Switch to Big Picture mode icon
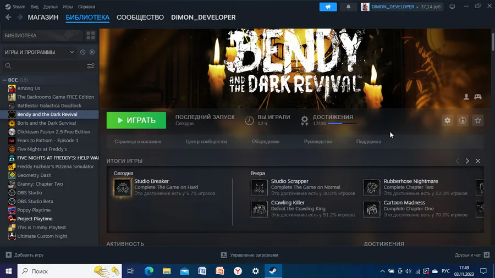This screenshot has width=495, height=278. [x=453, y=7]
